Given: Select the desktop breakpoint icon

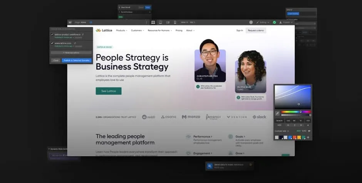Looking at the screenshot, I should [153, 22].
